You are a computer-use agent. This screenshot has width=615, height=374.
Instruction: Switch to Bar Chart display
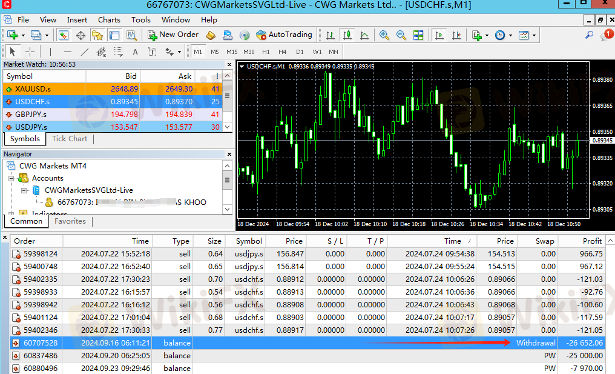pyautogui.click(x=331, y=35)
